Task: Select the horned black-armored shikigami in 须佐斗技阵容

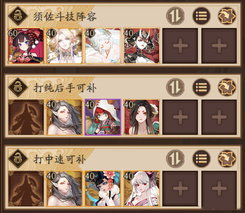Action: [x=142, y=46]
